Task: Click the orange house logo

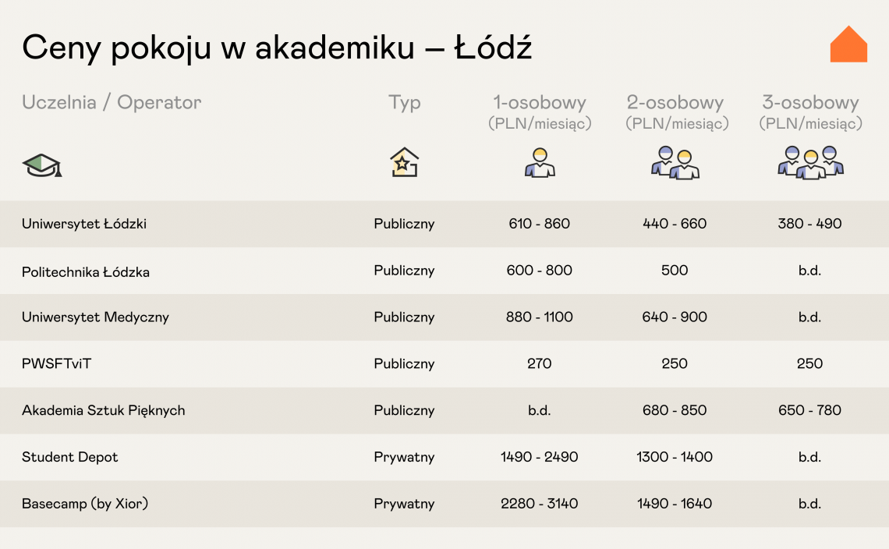Action: coord(848,45)
